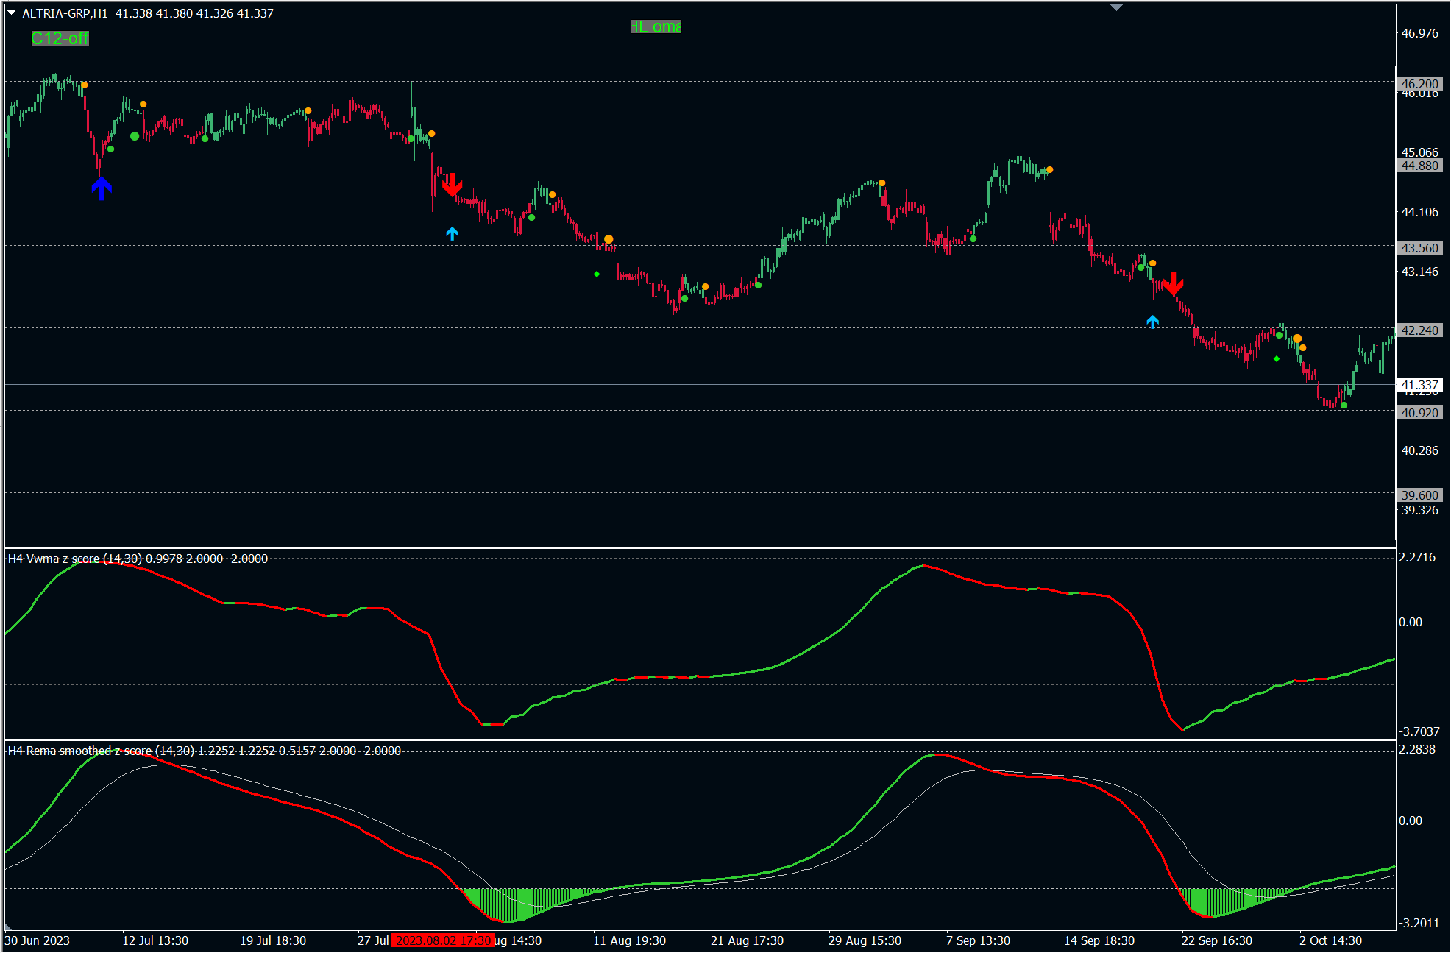Click the 42.240 price level label
The height and width of the screenshot is (953, 1451).
click(x=1419, y=330)
